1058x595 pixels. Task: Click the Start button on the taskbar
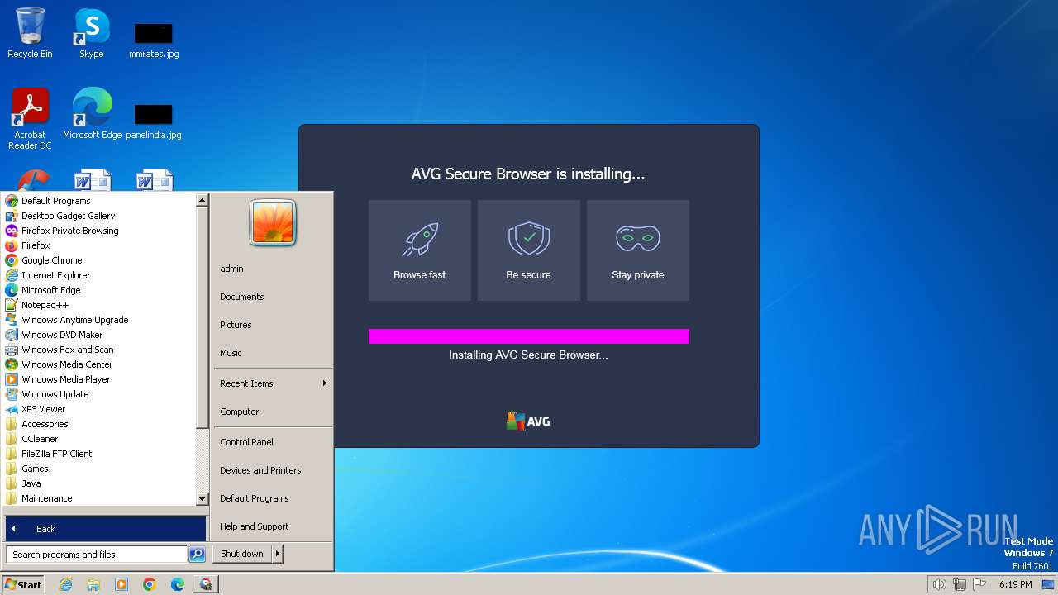[x=23, y=584]
